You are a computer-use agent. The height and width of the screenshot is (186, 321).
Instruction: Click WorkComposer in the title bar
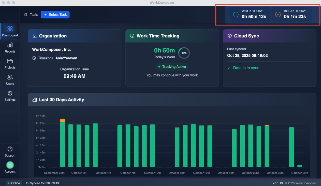(x=162, y=3)
